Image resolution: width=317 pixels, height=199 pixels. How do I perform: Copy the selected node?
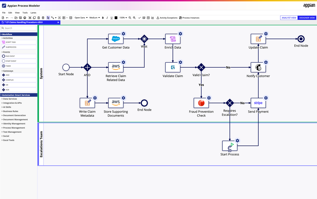pyautogui.click(x=34, y=18)
